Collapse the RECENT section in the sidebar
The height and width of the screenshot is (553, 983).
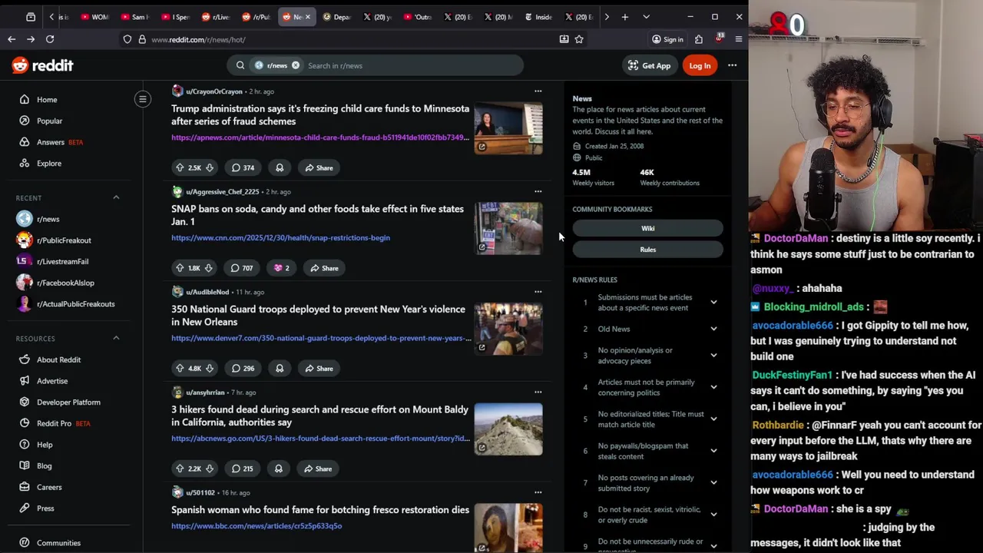(116, 197)
